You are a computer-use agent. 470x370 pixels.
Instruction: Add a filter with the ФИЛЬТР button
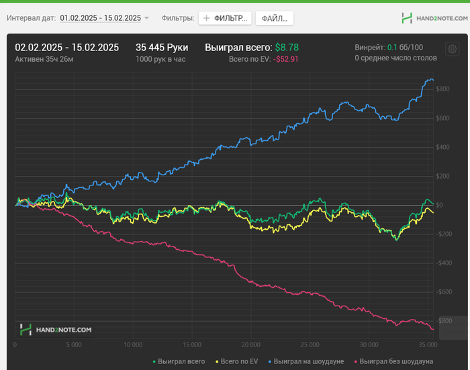(x=225, y=18)
